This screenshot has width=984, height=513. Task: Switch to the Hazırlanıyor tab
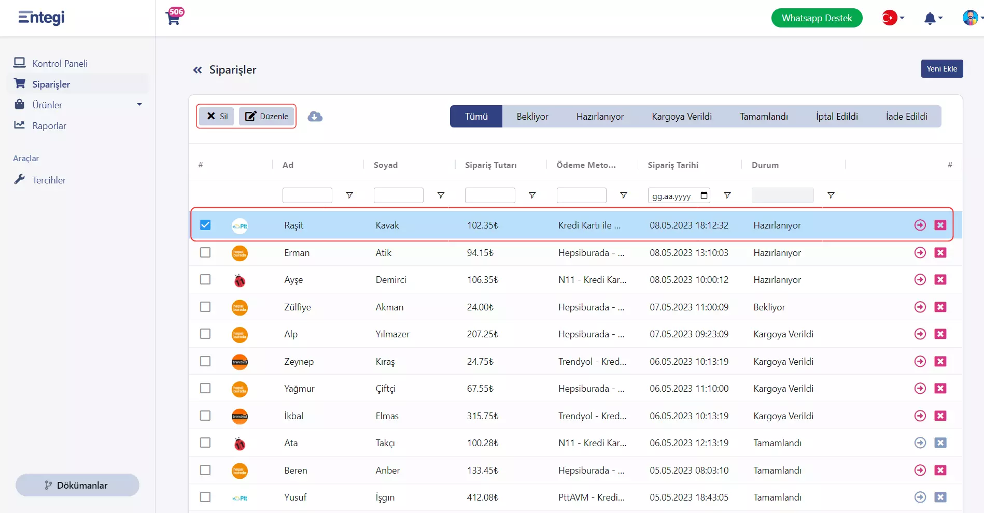click(x=600, y=117)
